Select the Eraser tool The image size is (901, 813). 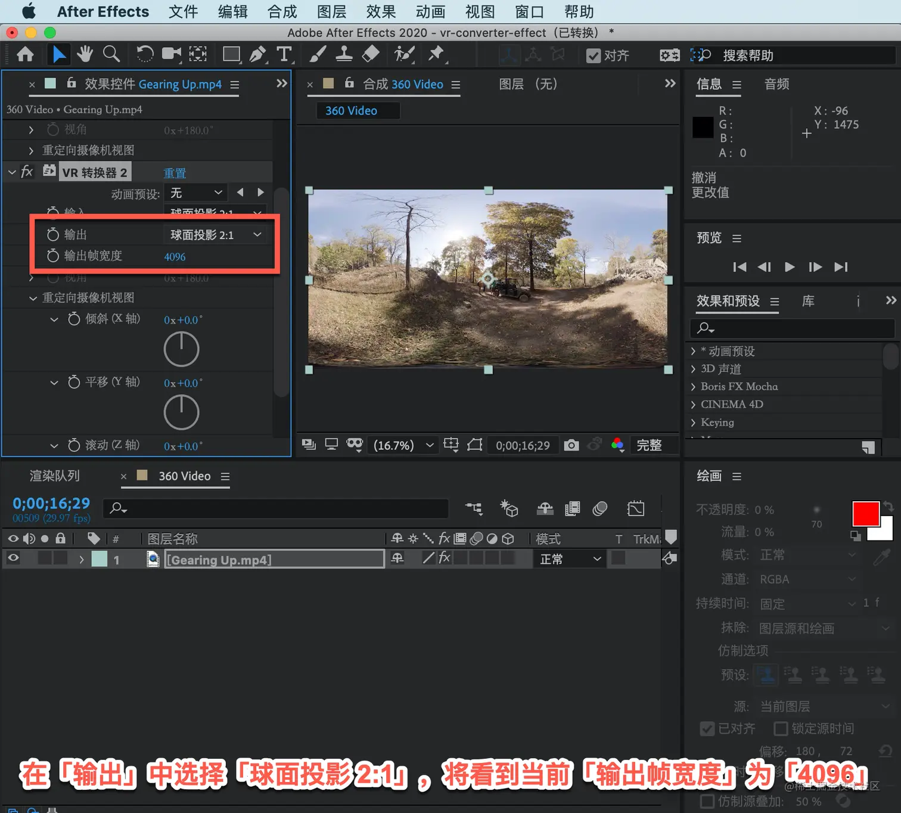click(x=371, y=55)
